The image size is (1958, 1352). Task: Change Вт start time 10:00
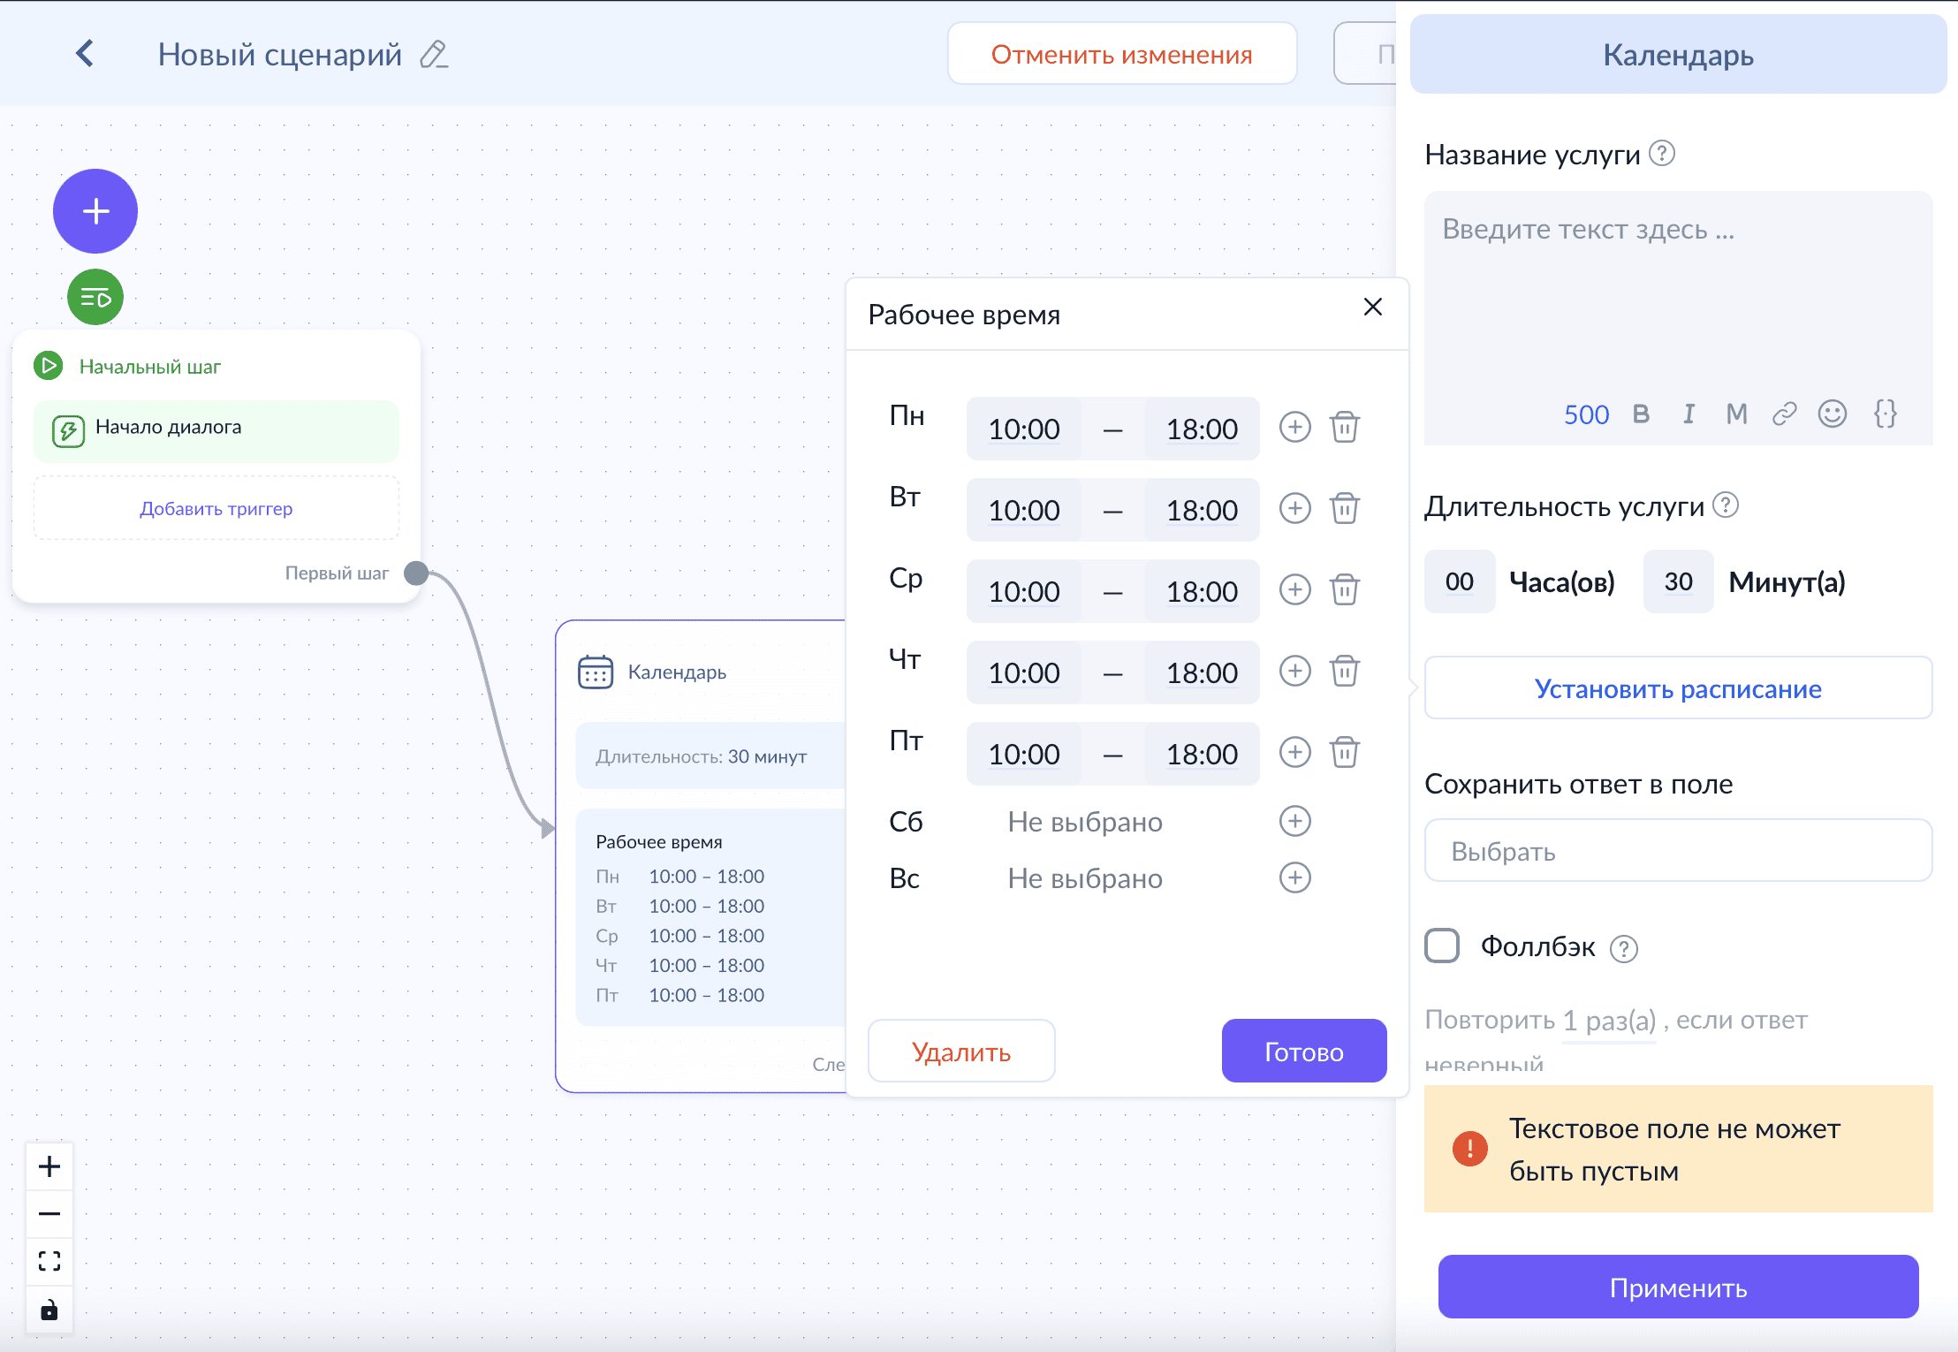[x=1023, y=510]
